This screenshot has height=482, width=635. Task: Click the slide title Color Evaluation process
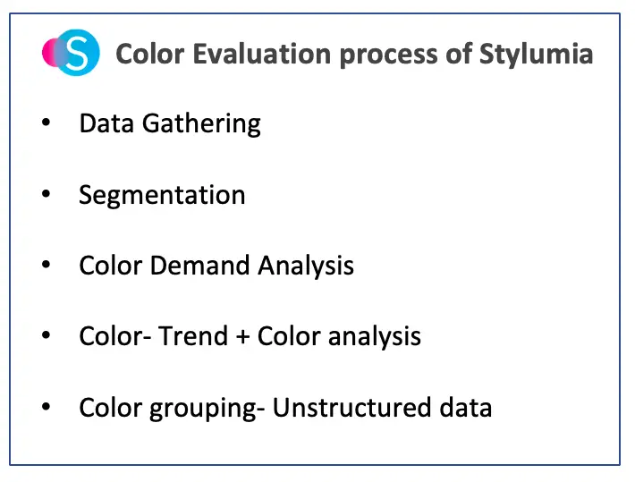coord(354,55)
